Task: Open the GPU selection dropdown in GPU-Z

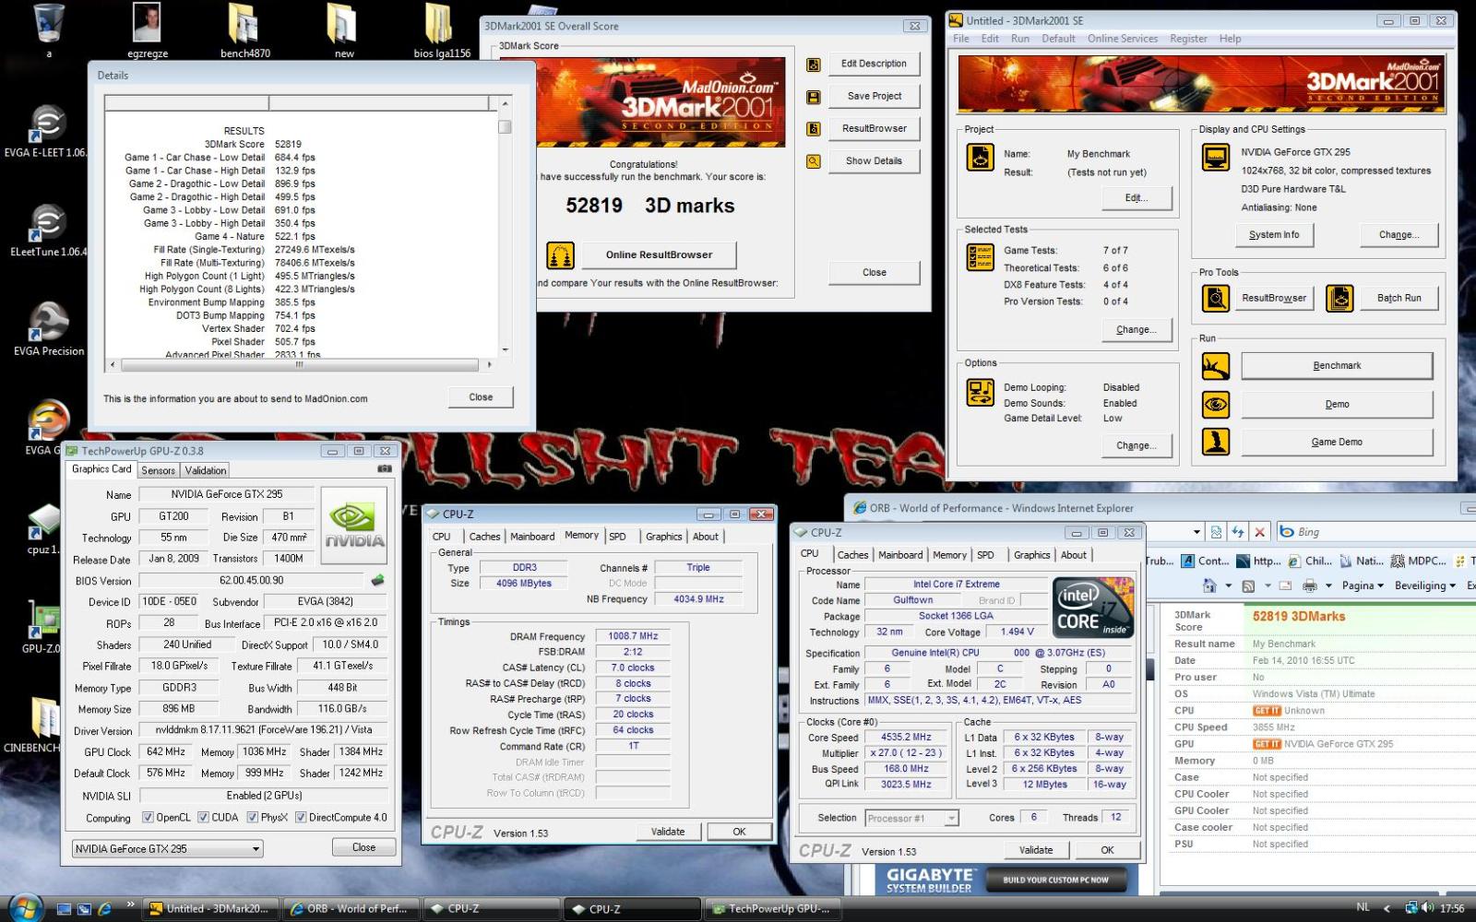Action: [167, 848]
